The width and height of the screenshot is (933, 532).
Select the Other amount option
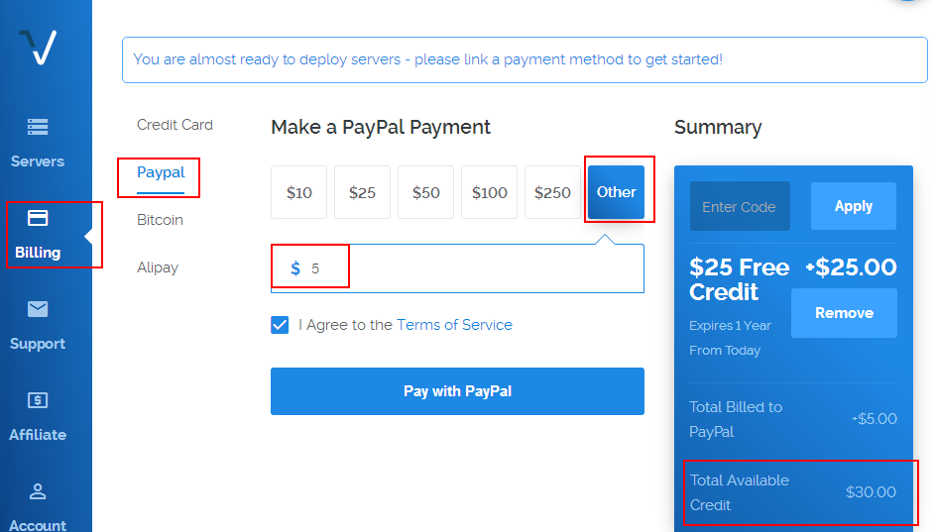click(x=616, y=192)
